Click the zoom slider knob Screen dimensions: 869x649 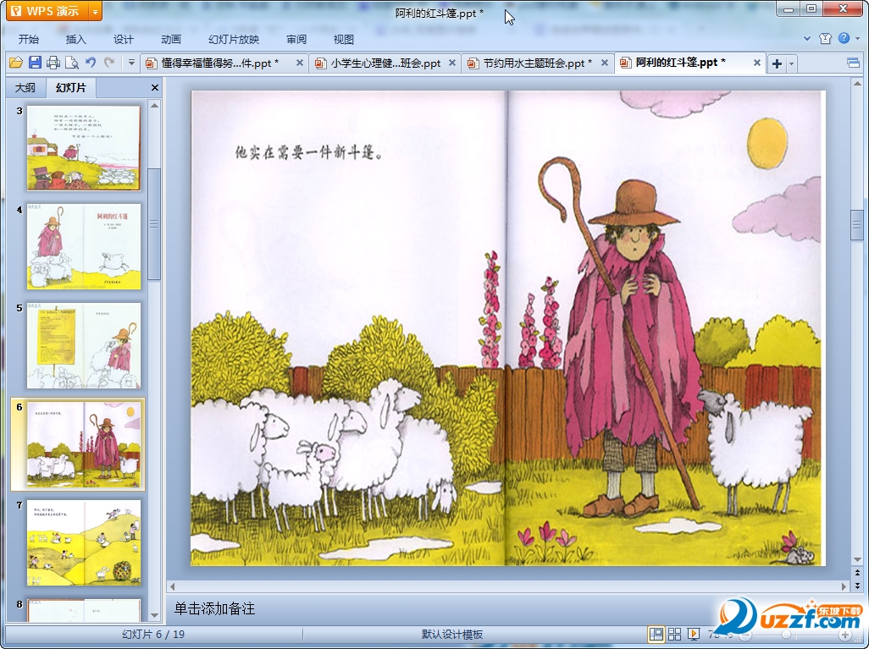(786, 635)
